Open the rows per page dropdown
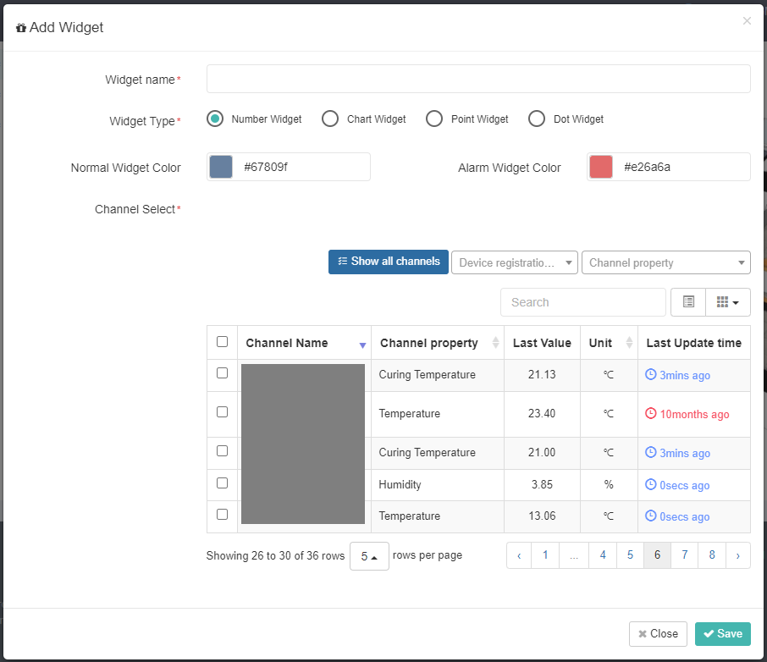This screenshot has width=767, height=662. (x=369, y=556)
